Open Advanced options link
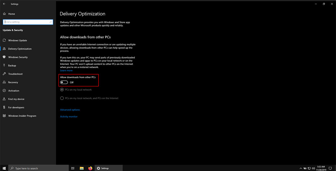The width and height of the screenshot is (336, 171). click(x=70, y=110)
